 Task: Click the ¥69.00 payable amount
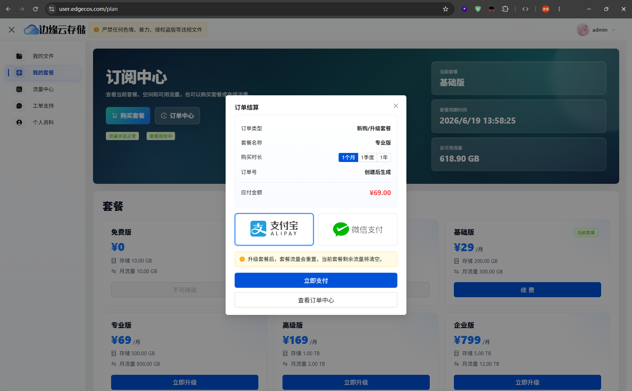380,192
